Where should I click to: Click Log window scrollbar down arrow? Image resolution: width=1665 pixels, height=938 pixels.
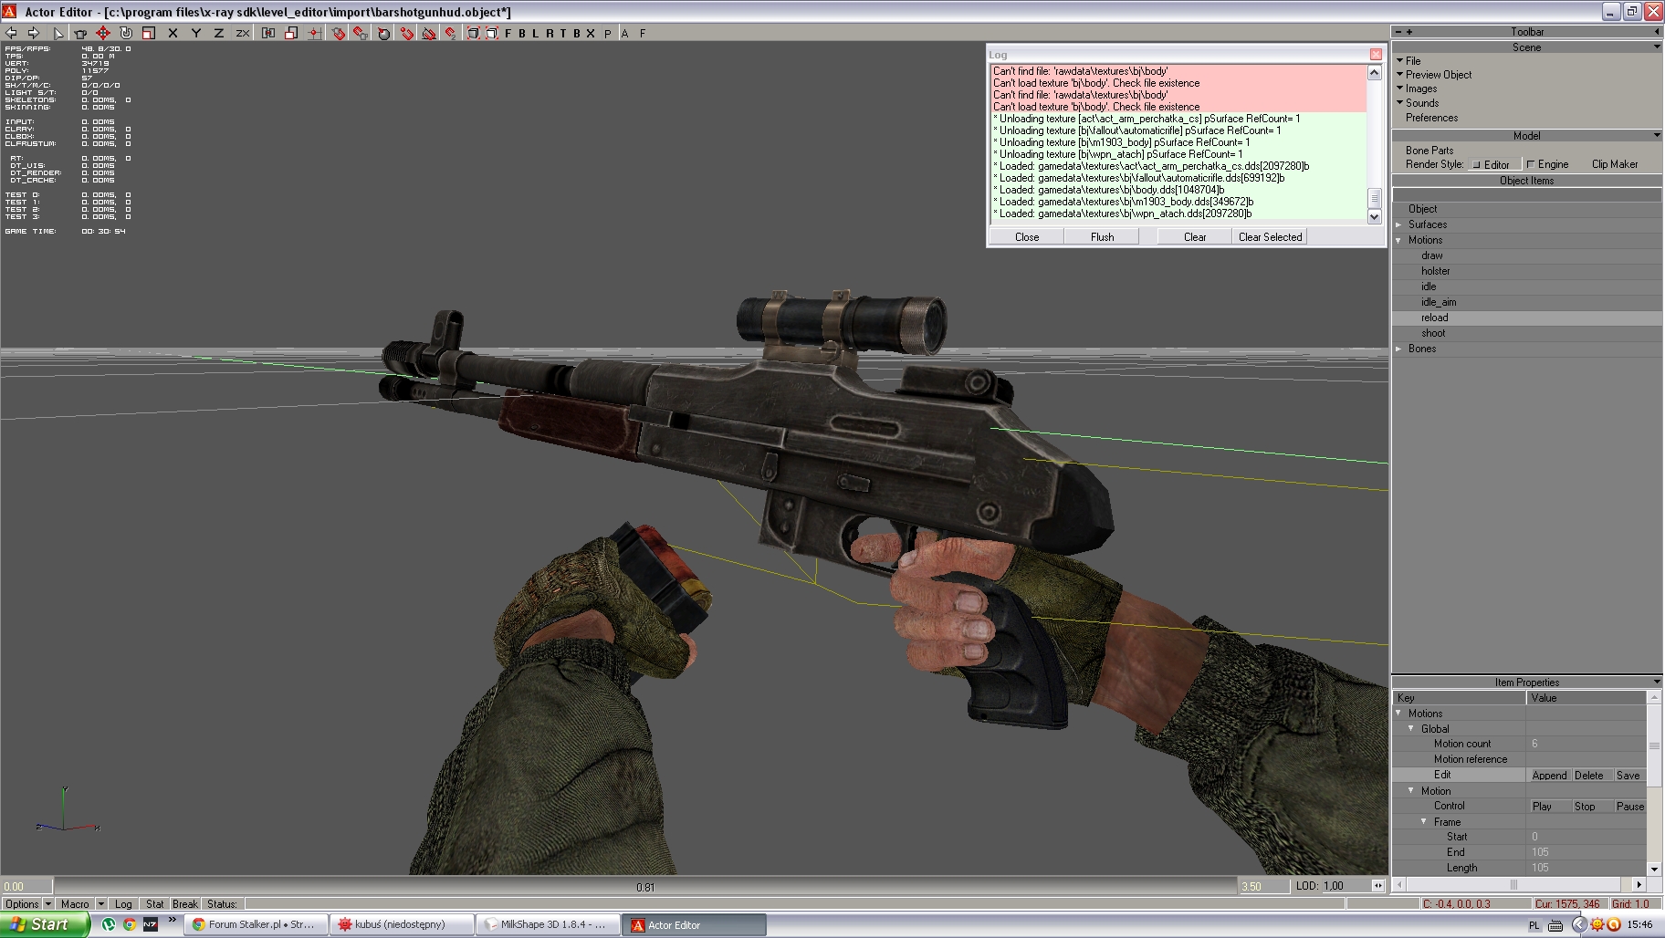pos(1375,216)
